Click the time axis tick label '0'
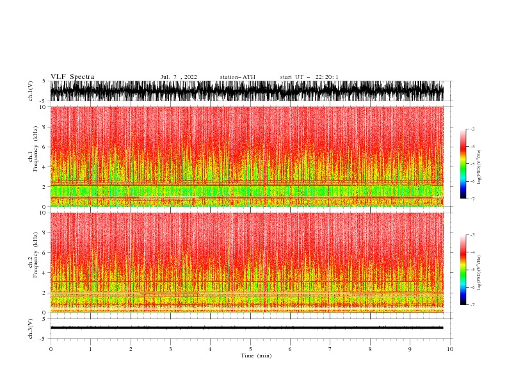507x392 pixels. [51, 349]
